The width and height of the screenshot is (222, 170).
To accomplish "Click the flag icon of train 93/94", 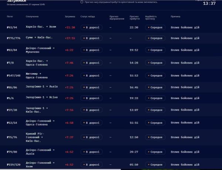I will pos(8,27).
